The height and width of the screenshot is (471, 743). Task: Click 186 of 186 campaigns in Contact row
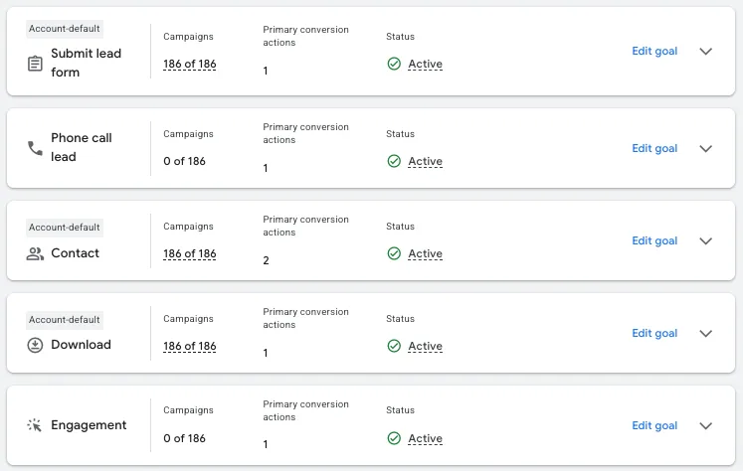[190, 254]
